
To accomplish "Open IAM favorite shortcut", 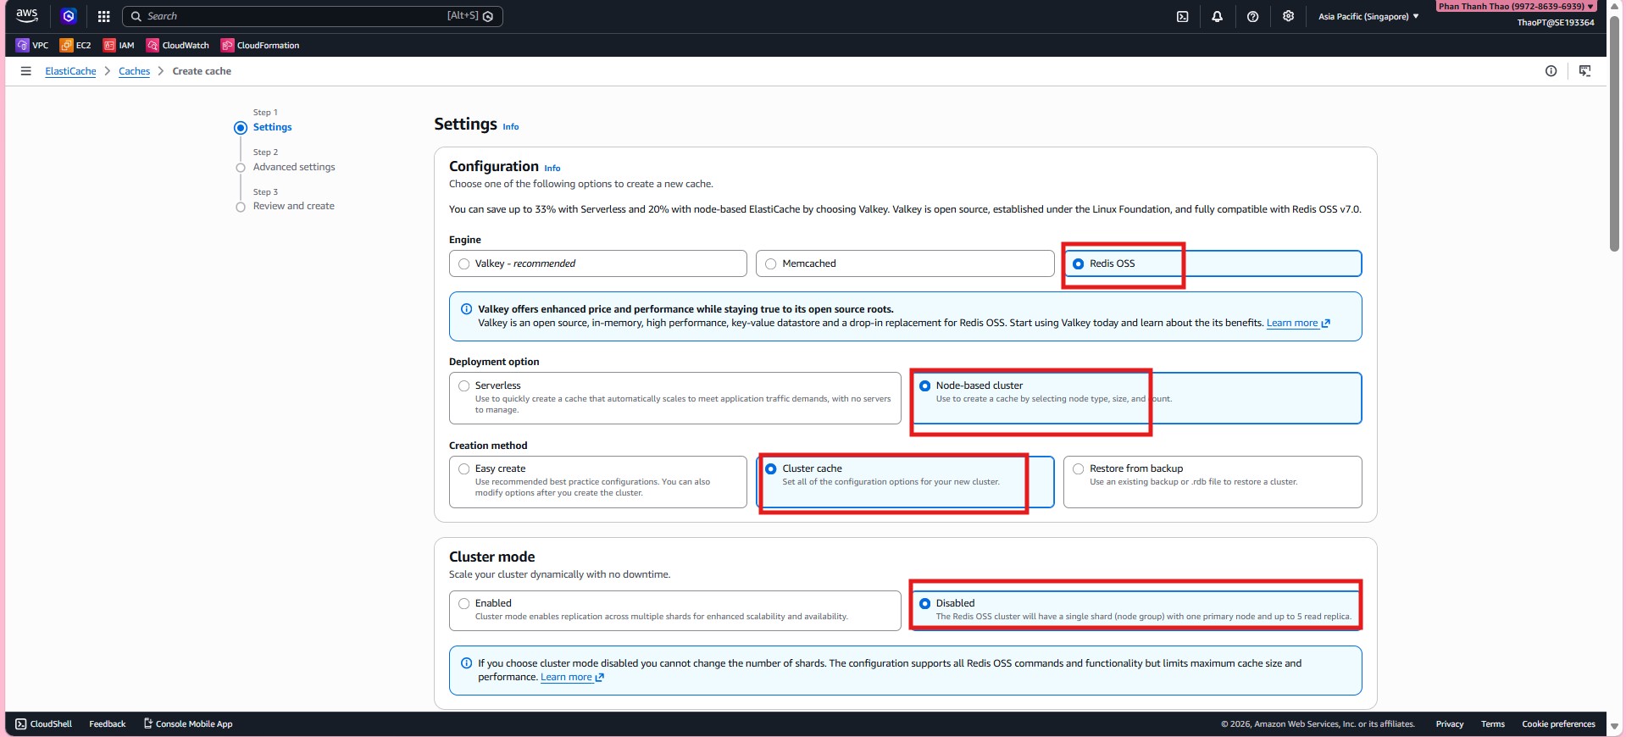I will click(119, 45).
